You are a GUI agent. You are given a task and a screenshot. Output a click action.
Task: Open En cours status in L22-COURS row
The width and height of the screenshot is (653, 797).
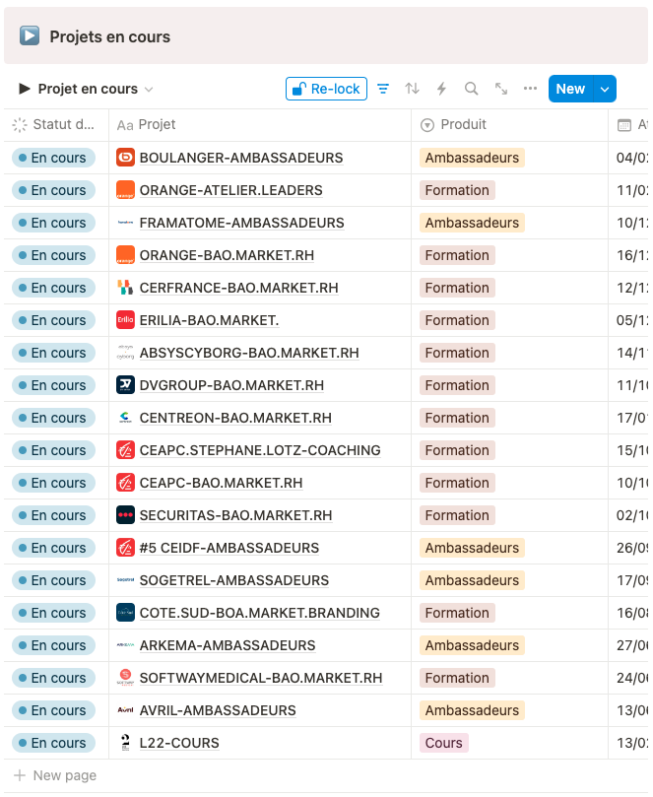click(x=53, y=743)
